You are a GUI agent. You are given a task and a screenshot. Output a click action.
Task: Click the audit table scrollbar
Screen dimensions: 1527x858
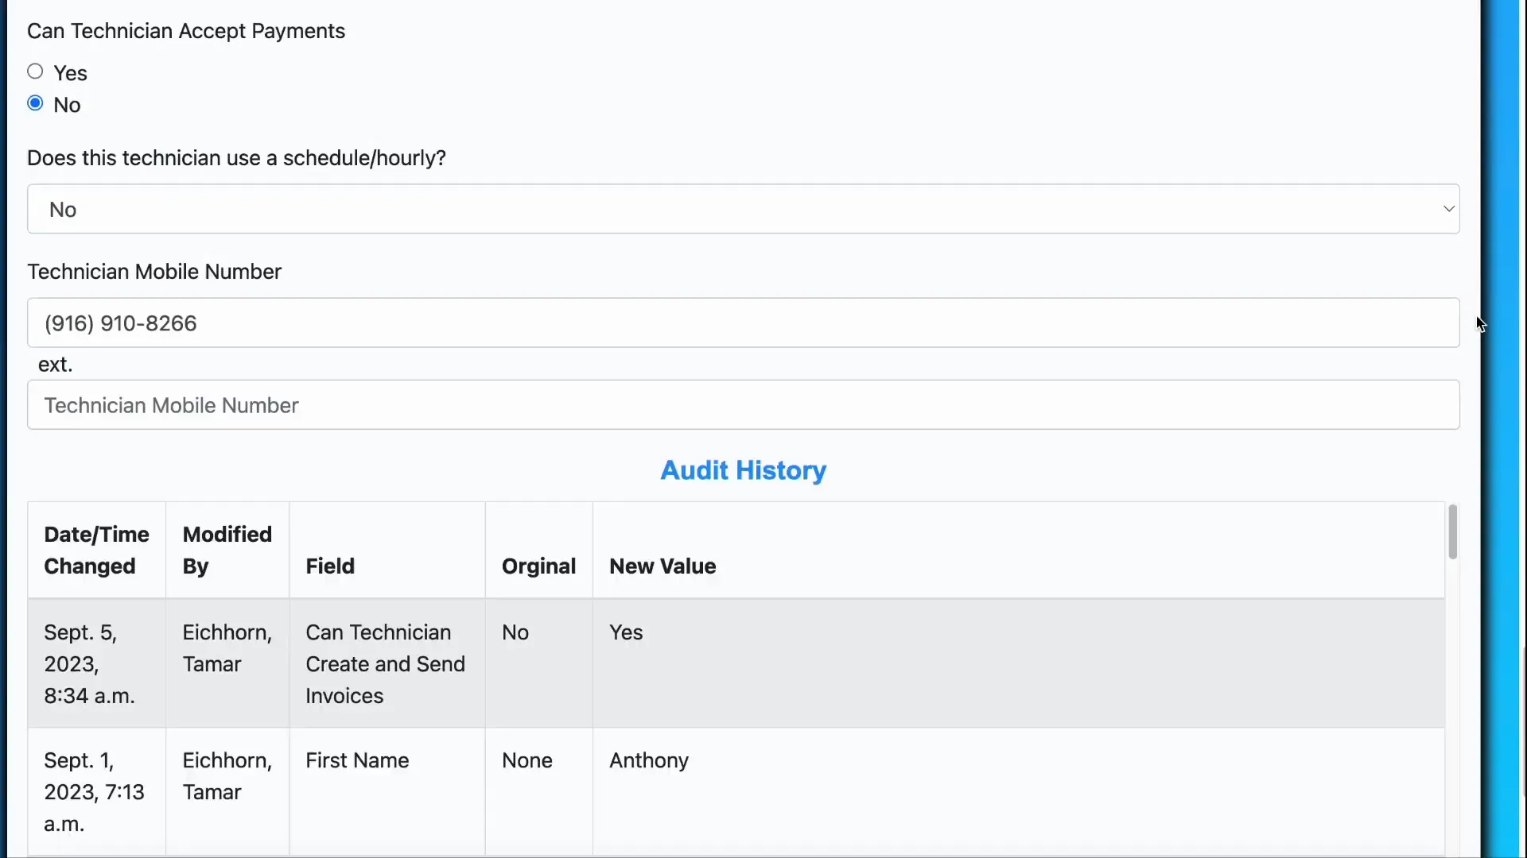[1452, 532]
